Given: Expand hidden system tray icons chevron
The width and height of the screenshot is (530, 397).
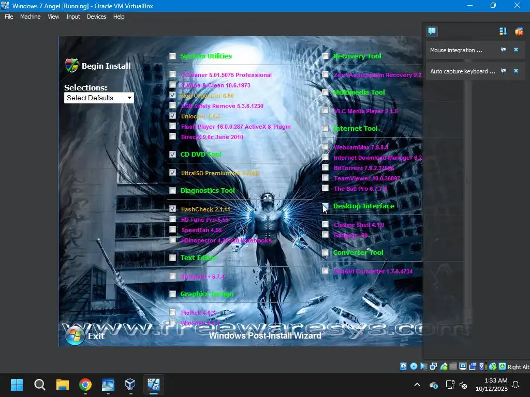Looking at the screenshot, I should tap(417, 385).
